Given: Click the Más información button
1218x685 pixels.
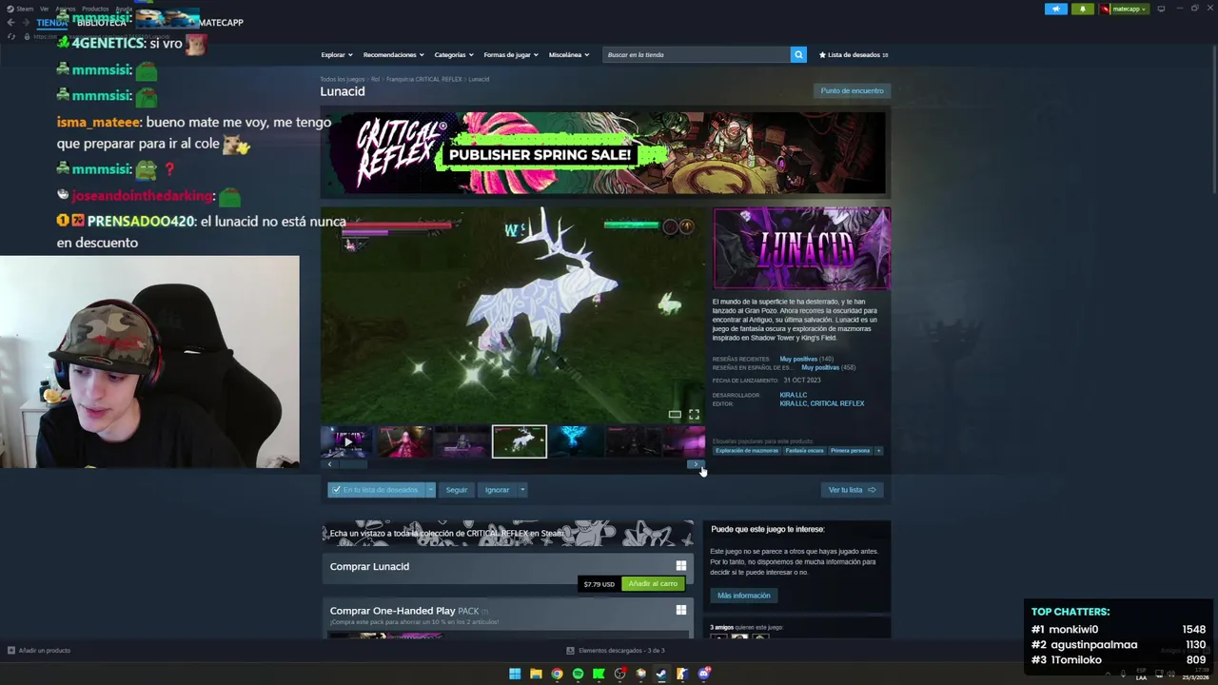Looking at the screenshot, I should tap(744, 596).
